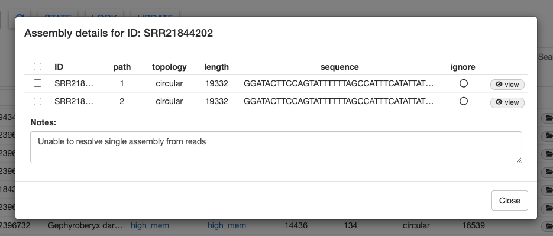Click the sequence column header

[x=339, y=67]
